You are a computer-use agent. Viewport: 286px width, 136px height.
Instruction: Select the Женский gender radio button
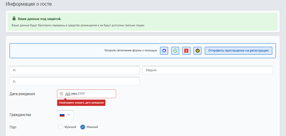click(83, 127)
